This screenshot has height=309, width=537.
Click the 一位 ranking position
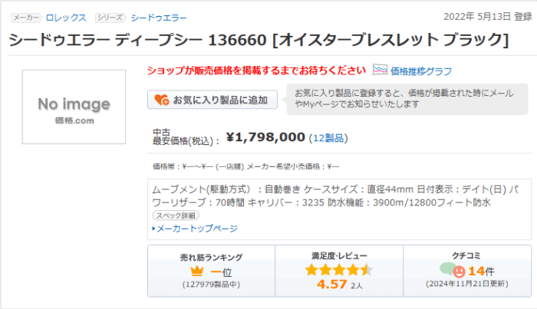pos(221,271)
